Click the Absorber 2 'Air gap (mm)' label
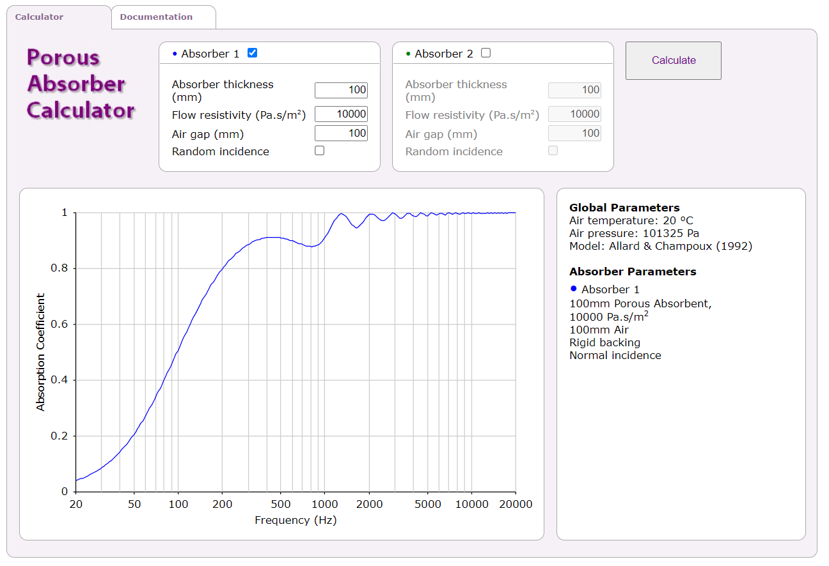This screenshot has height=566, width=829. click(441, 134)
